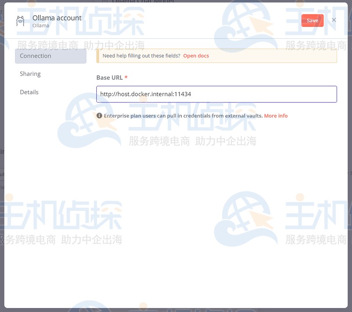352x312 pixels.
Task: Open docs link in help banner
Action: [x=196, y=56]
